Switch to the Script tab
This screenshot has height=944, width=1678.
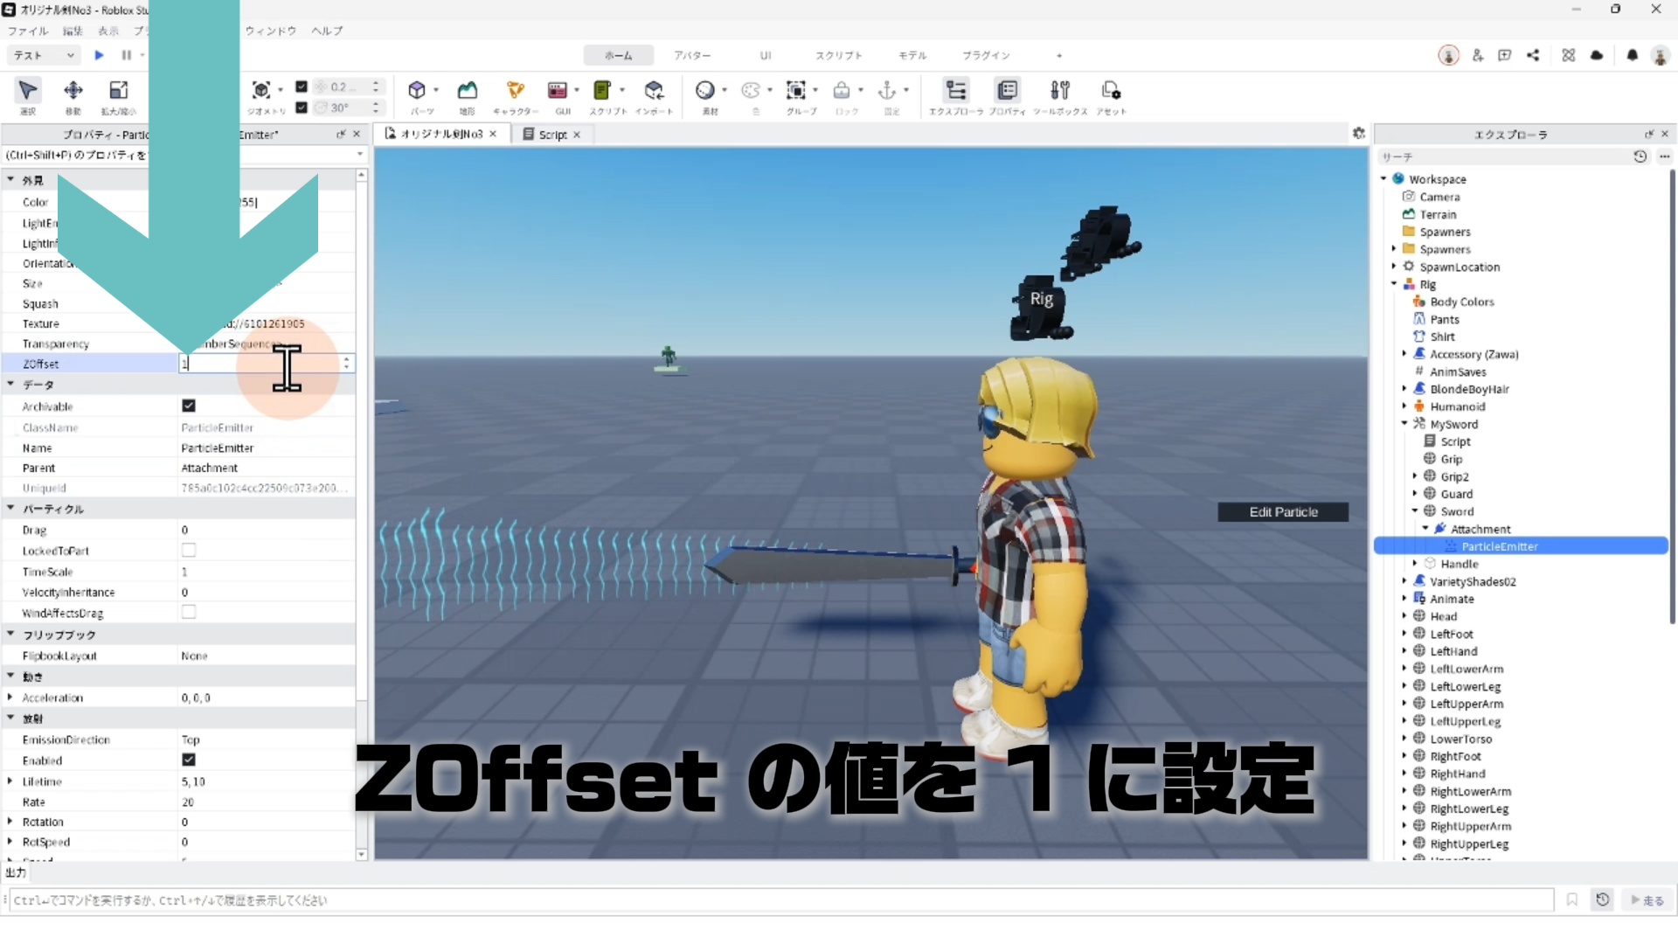[x=551, y=135]
